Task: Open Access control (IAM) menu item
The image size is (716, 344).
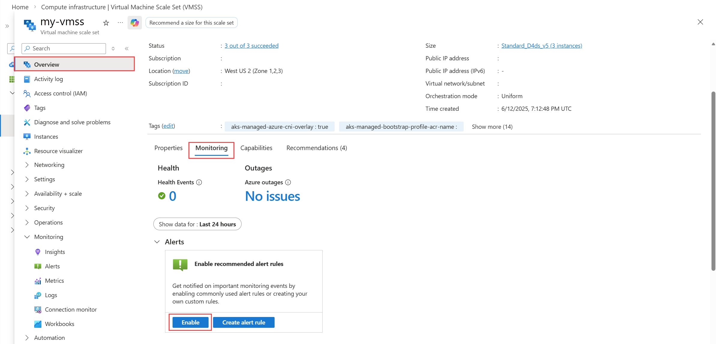Action: coord(61,93)
